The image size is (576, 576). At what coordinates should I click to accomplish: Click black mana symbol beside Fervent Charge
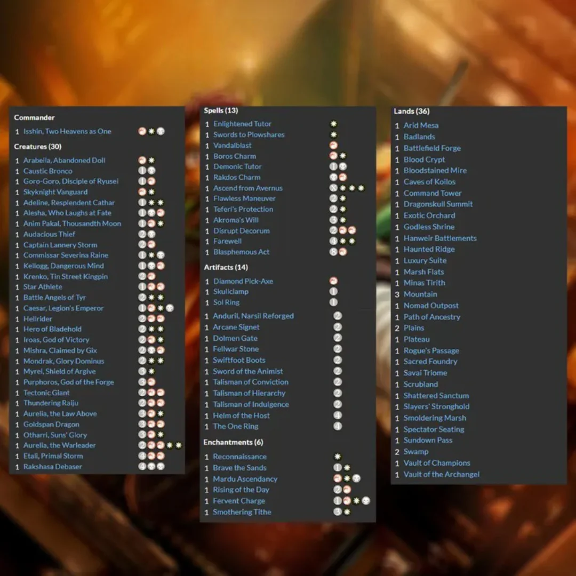point(366,501)
